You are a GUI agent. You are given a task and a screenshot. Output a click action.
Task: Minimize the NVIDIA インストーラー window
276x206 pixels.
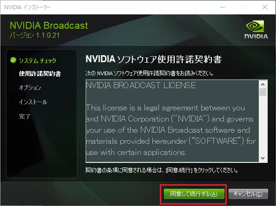tap(223, 7)
